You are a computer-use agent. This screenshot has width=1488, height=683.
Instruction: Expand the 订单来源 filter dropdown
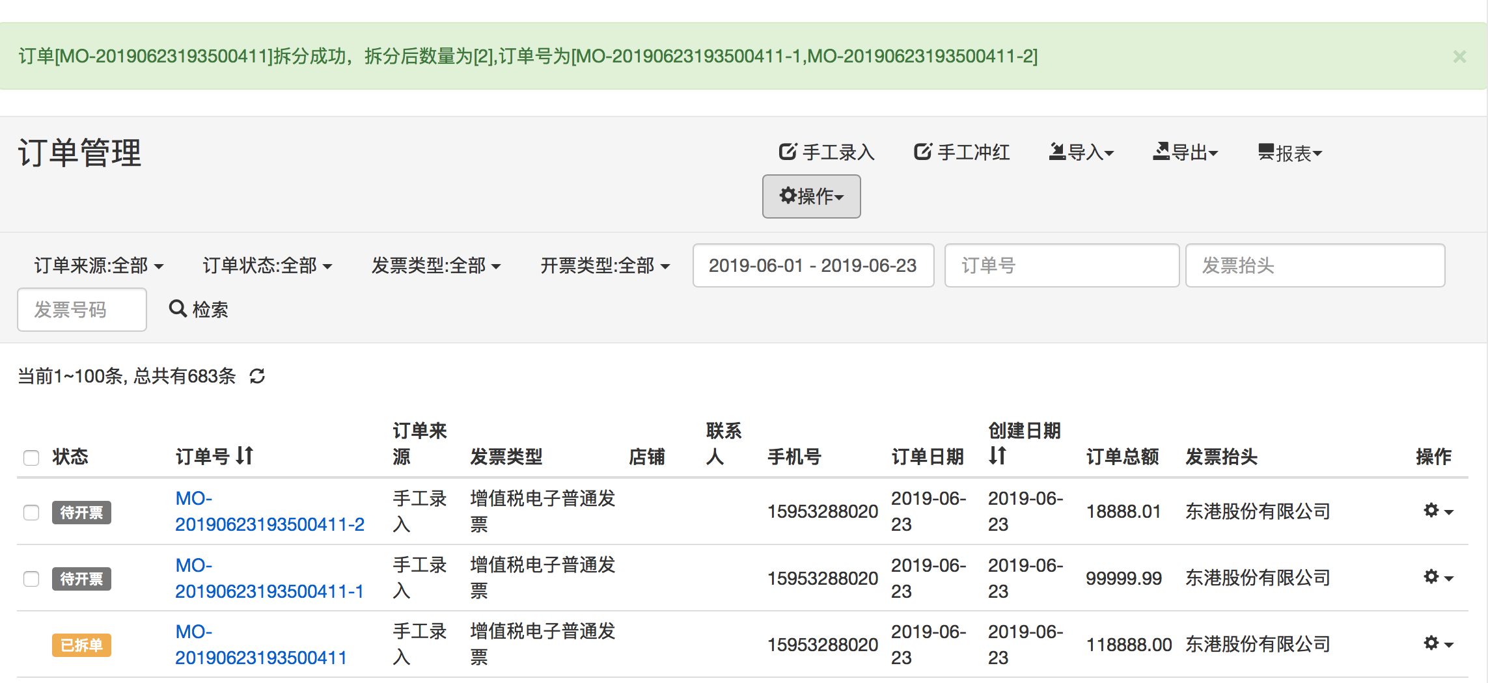point(98,265)
